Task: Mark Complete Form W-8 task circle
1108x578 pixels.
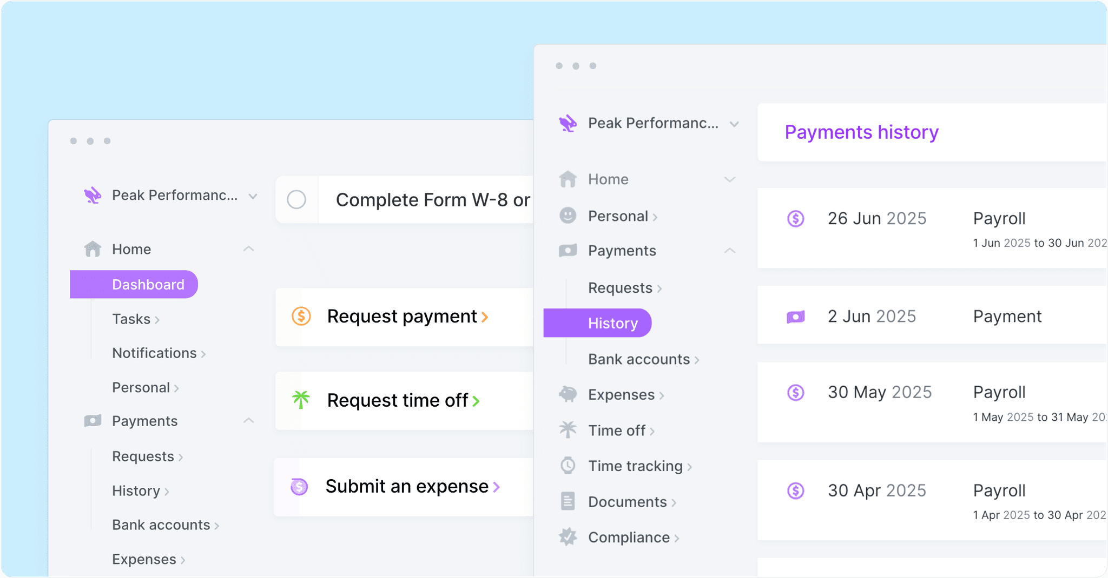Action: tap(296, 200)
